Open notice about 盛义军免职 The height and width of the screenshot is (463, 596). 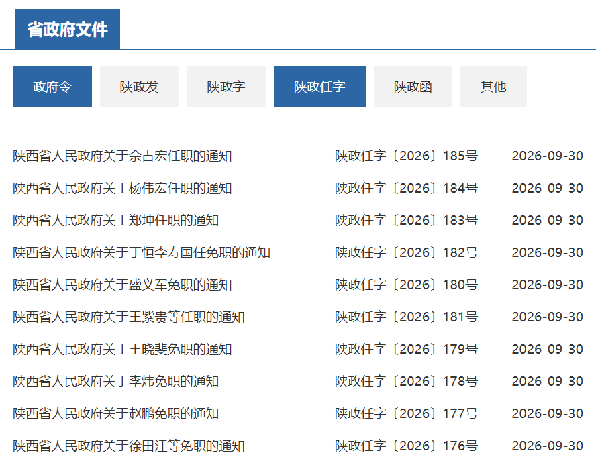(122, 285)
